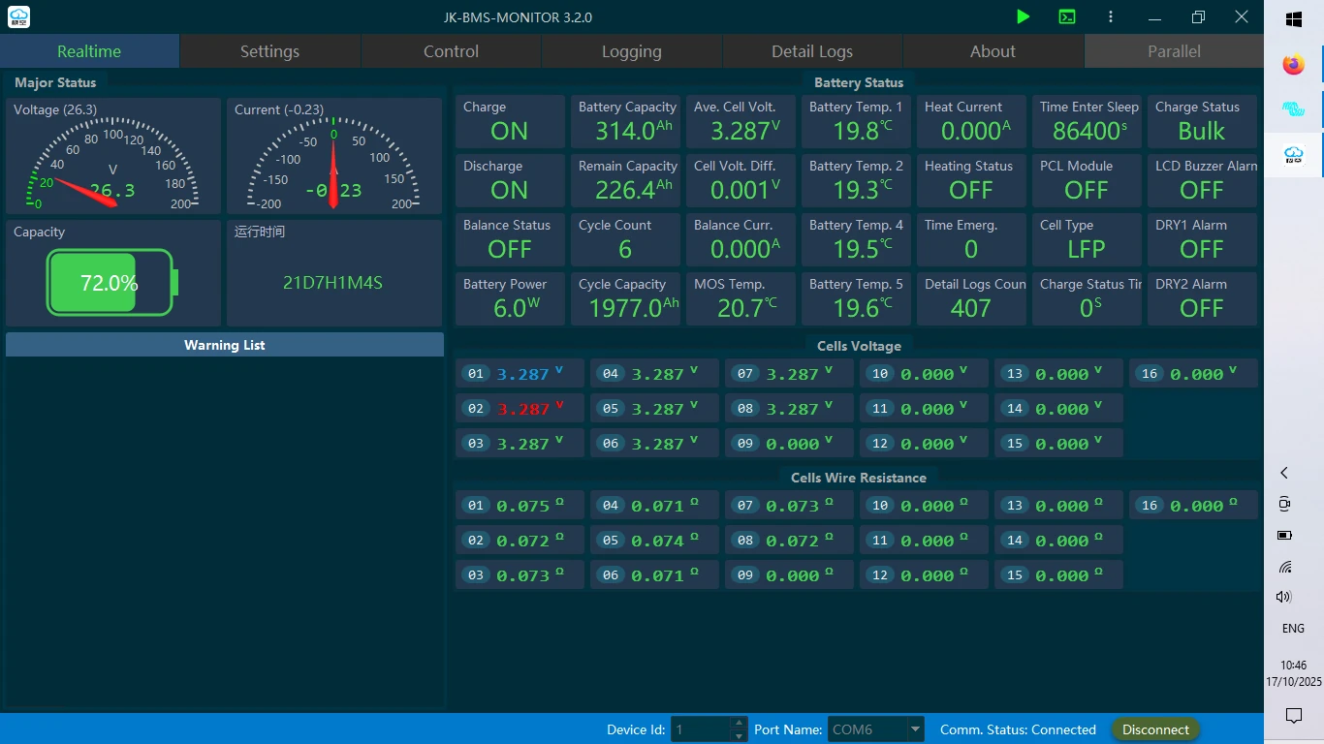Click the Current gauge dial
The image size is (1324, 744).
click(334, 164)
